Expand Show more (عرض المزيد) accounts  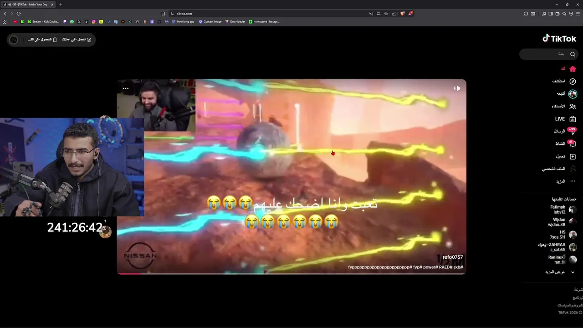(x=560, y=272)
